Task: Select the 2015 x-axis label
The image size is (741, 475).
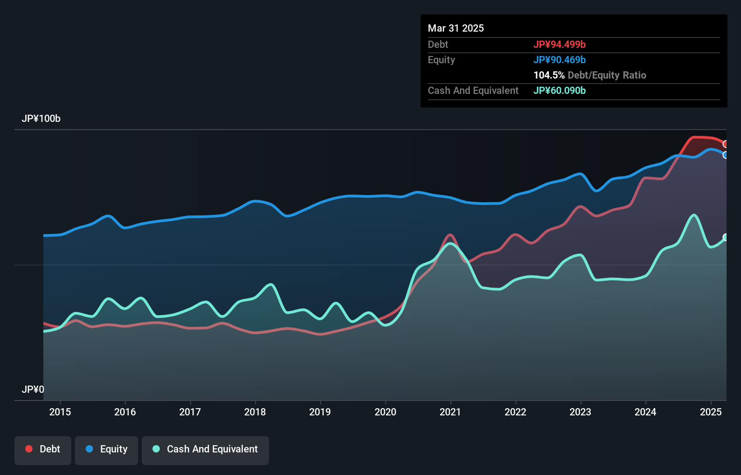Action: coord(60,412)
